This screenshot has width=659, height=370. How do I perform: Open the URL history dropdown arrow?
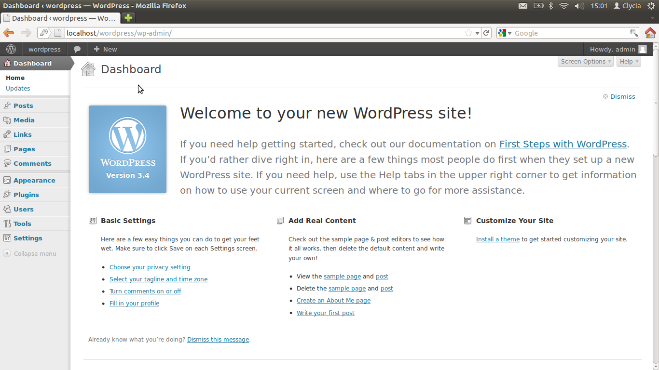(x=478, y=33)
